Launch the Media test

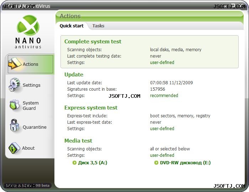tap(78, 140)
